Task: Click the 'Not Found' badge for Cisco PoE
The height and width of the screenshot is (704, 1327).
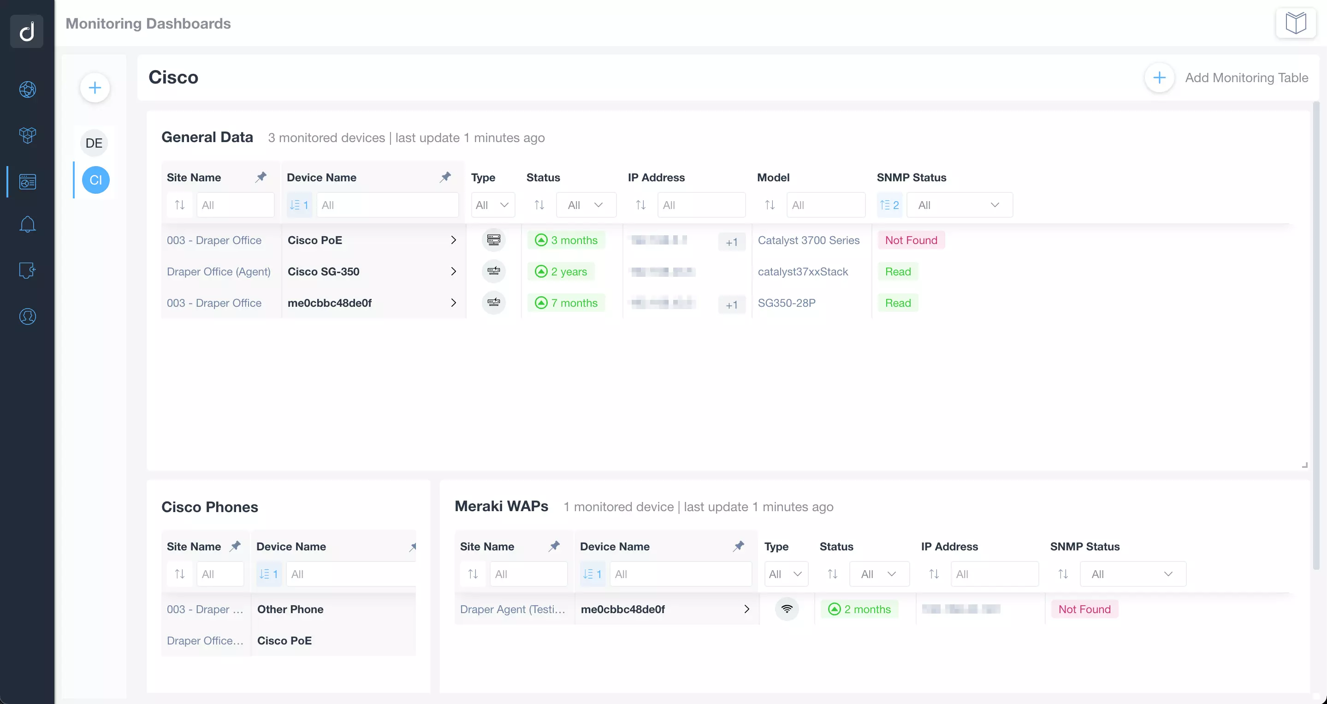Action: [911, 240]
